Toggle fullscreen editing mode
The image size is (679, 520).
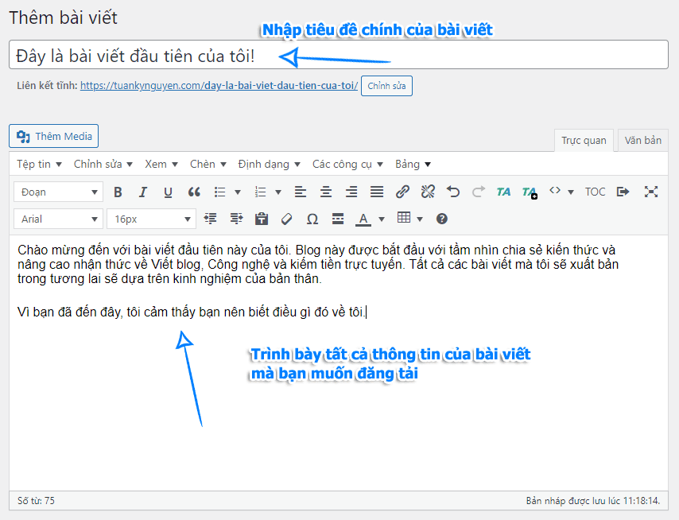point(652,191)
